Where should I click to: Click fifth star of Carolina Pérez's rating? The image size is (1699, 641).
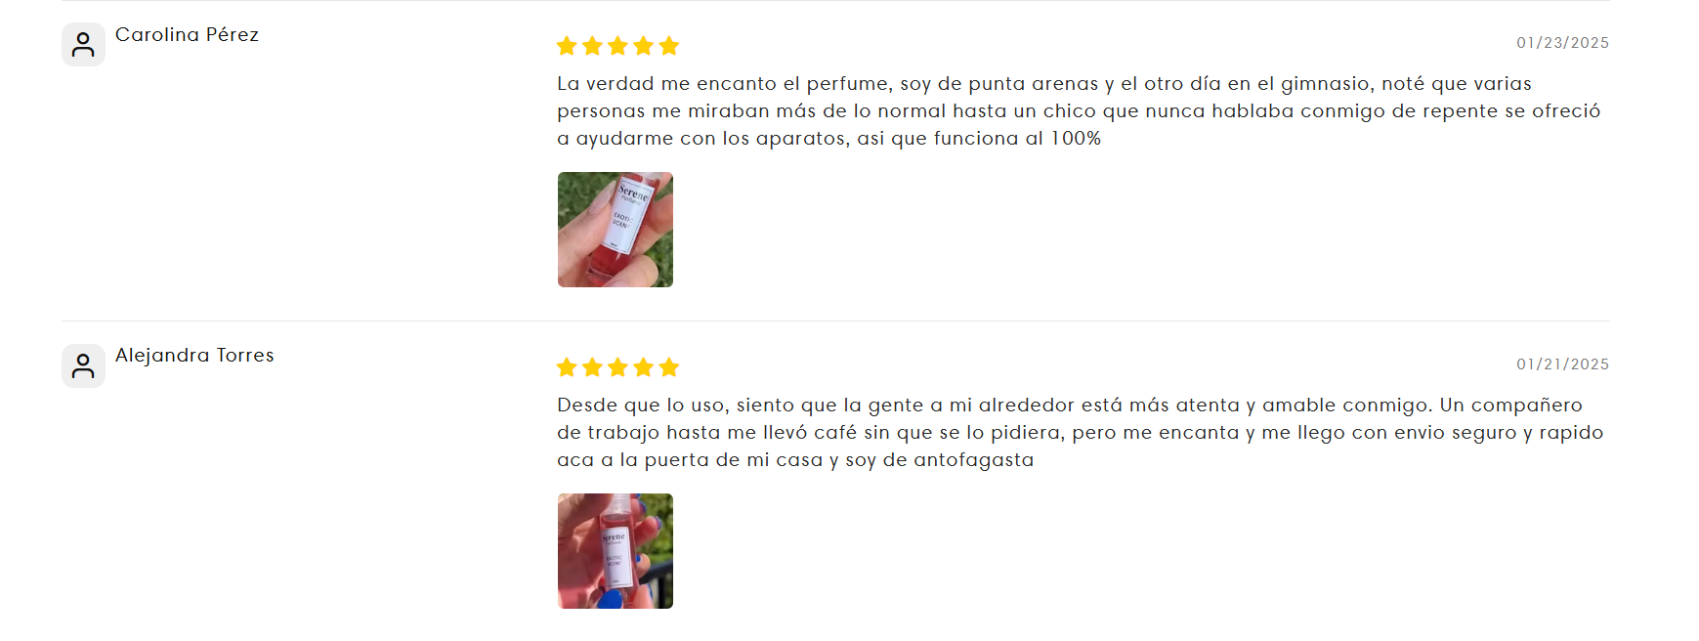coord(669,46)
